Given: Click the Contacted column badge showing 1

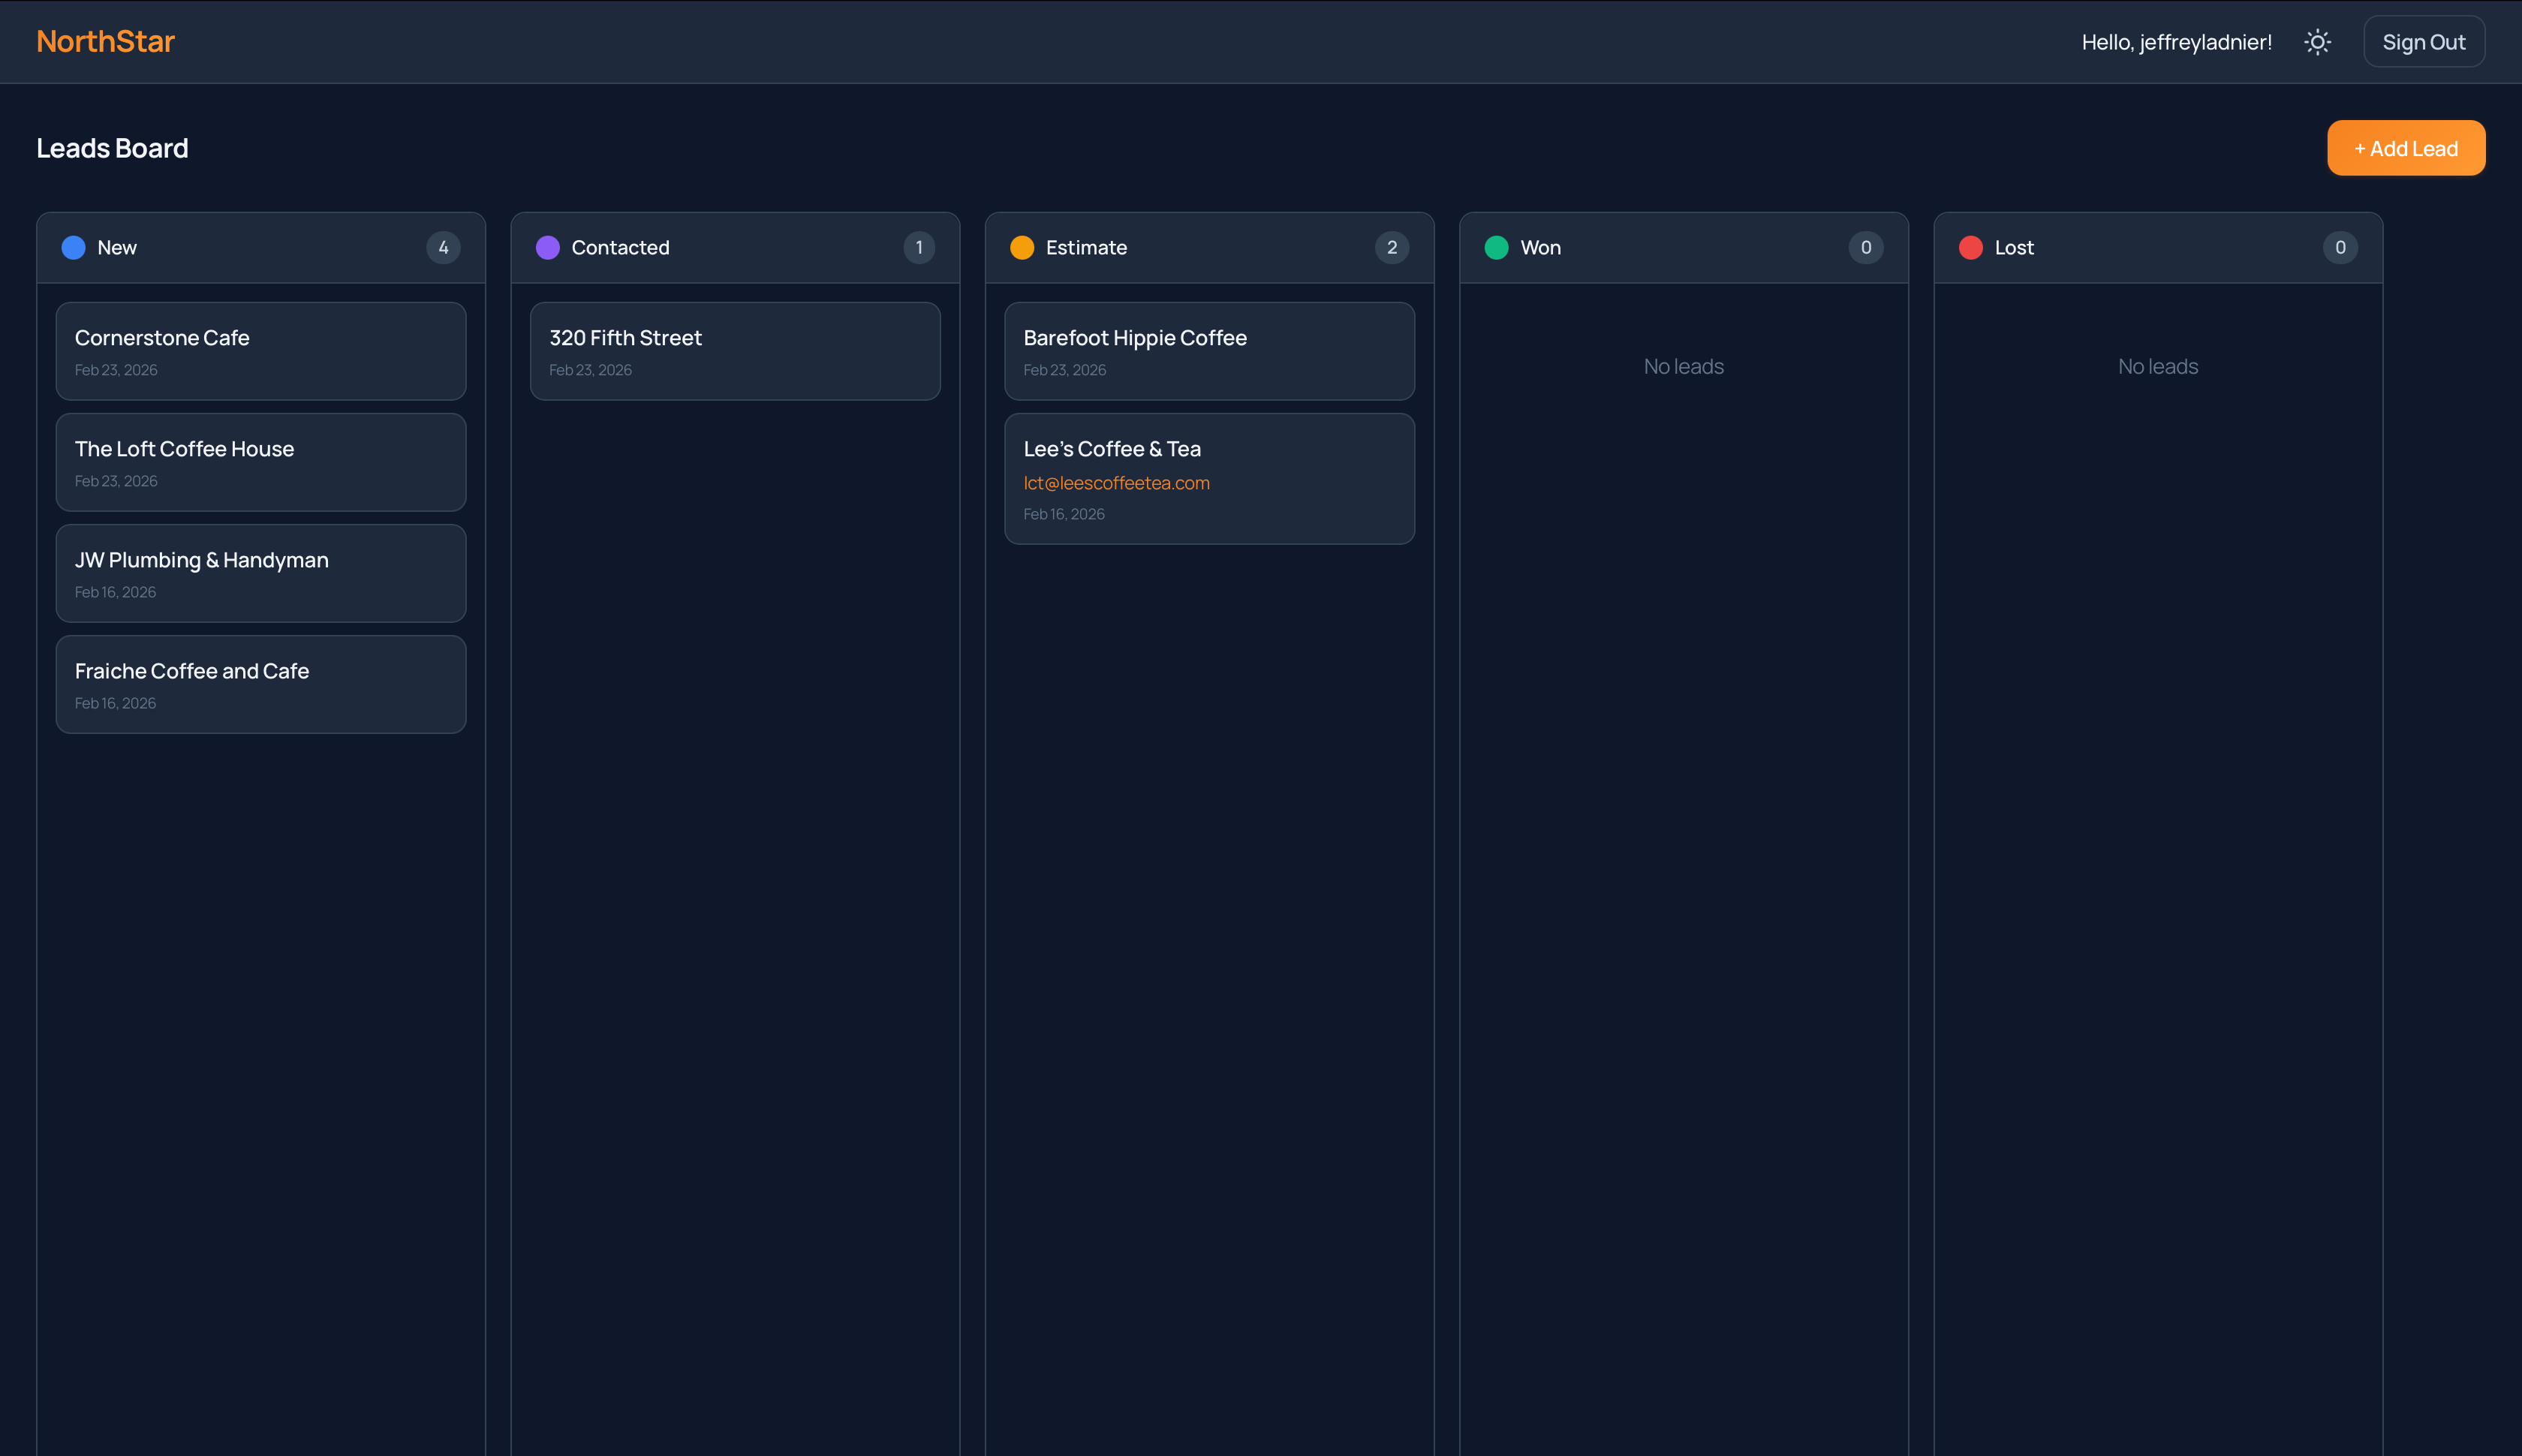Looking at the screenshot, I should point(918,247).
